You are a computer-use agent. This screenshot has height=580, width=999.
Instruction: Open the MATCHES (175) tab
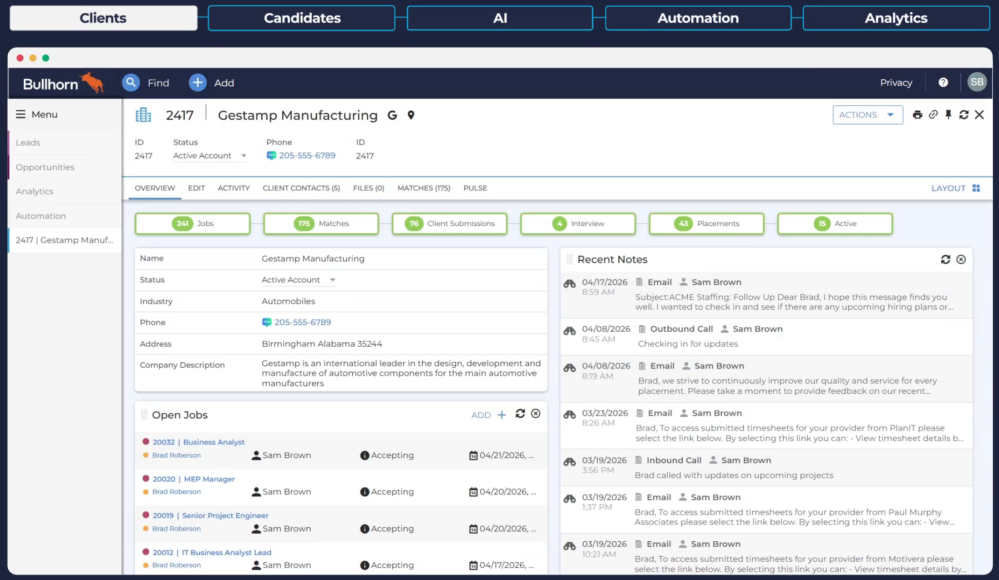tap(424, 188)
